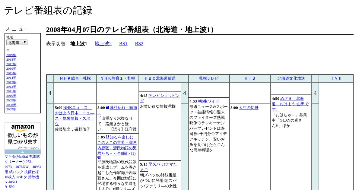
Task: Open the 2018年 archive
Action: [11, 60]
